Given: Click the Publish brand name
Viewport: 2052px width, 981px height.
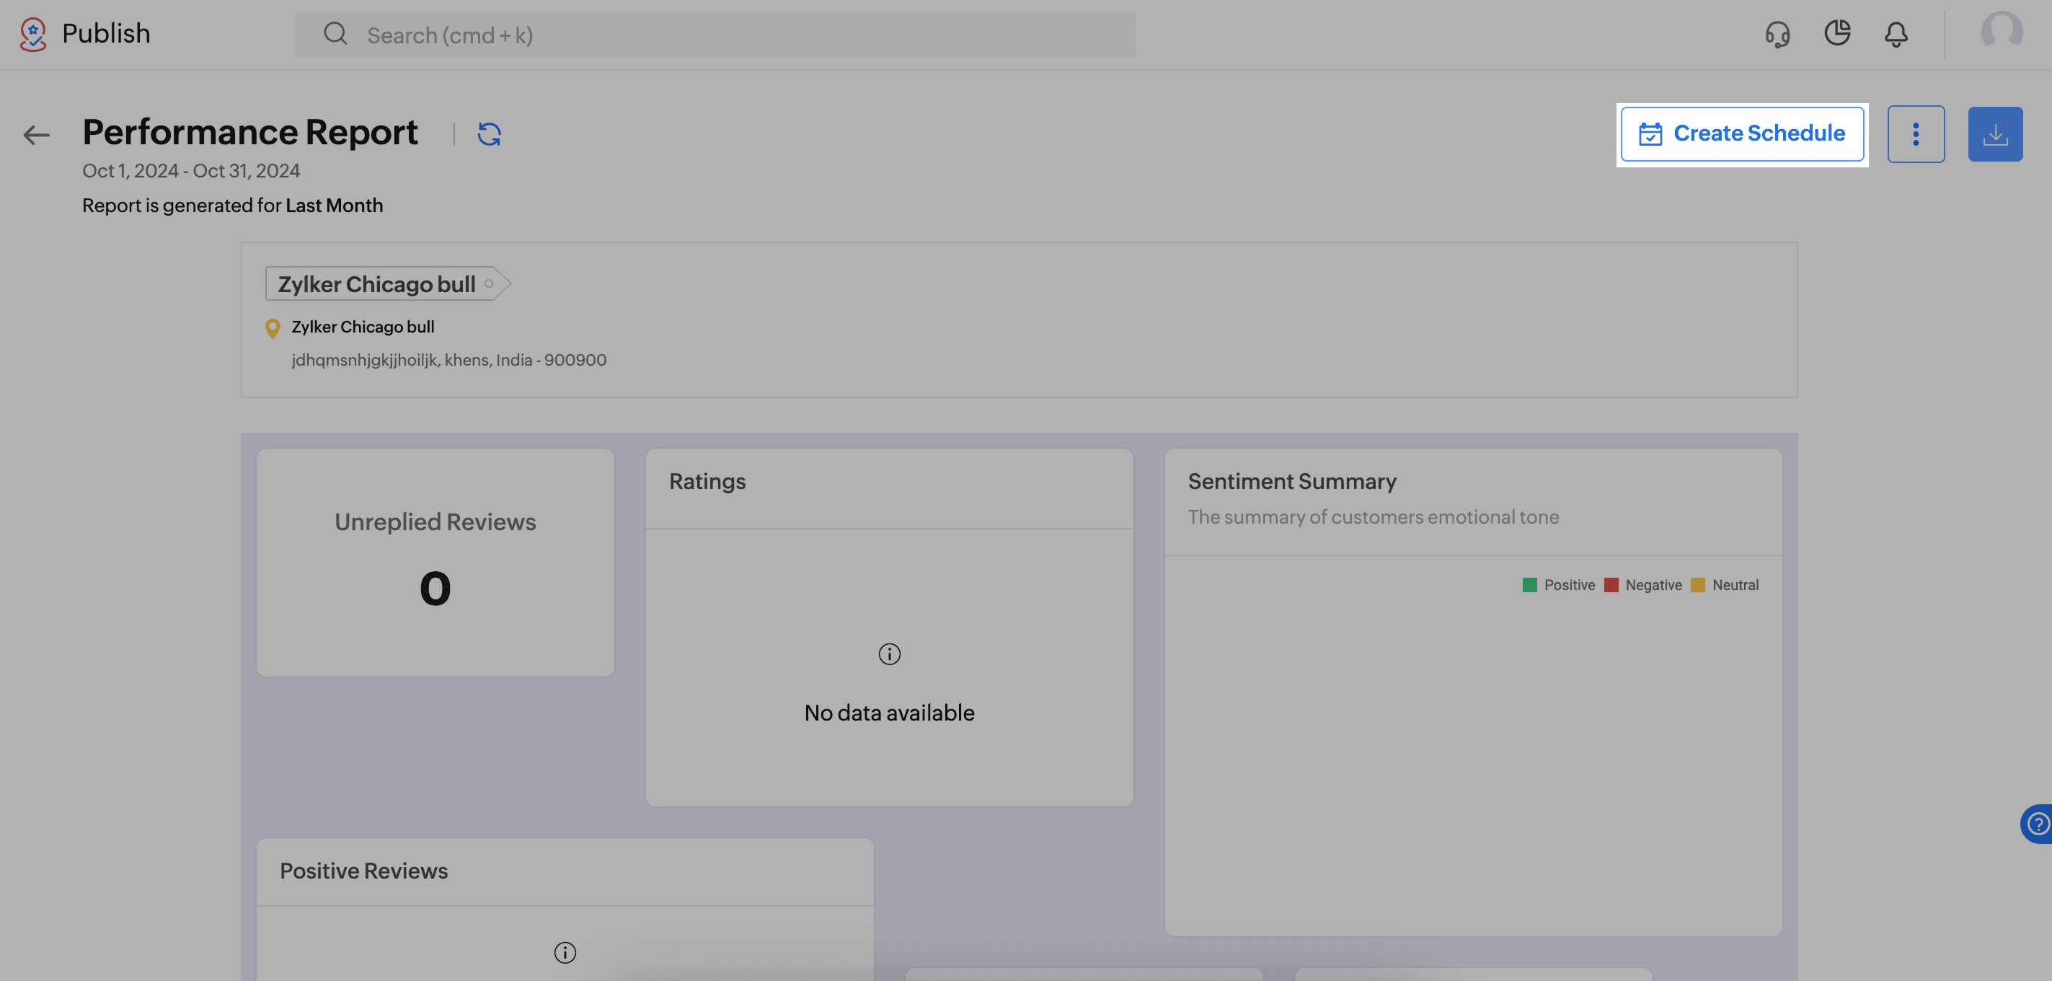Looking at the screenshot, I should [106, 33].
